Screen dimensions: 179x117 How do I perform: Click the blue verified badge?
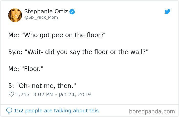(x=72, y=12)
